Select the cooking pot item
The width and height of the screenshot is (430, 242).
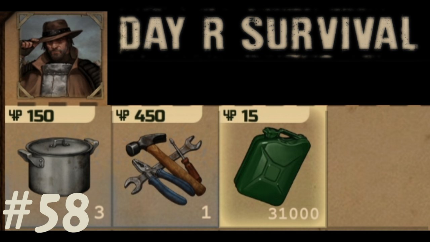(x=58, y=166)
